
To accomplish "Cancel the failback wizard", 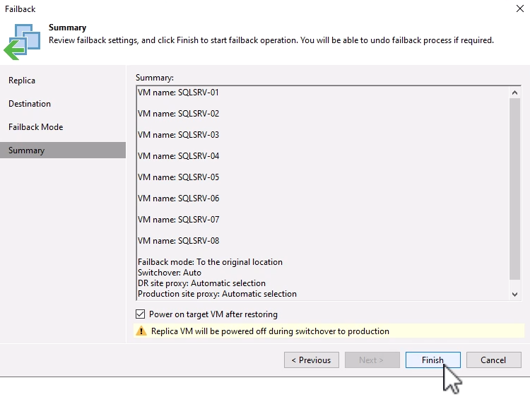I will click(x=493, y=360).
